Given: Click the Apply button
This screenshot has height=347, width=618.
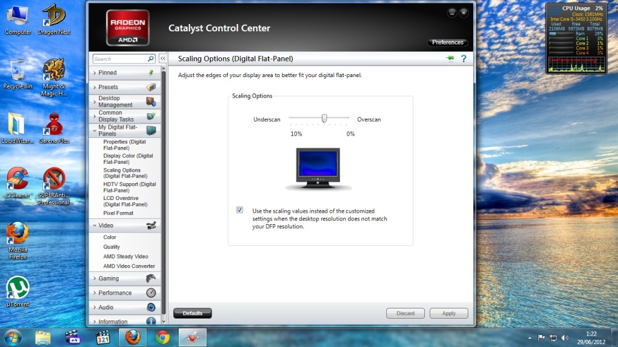Looking at the screenshot, I should tap(448, 313).
